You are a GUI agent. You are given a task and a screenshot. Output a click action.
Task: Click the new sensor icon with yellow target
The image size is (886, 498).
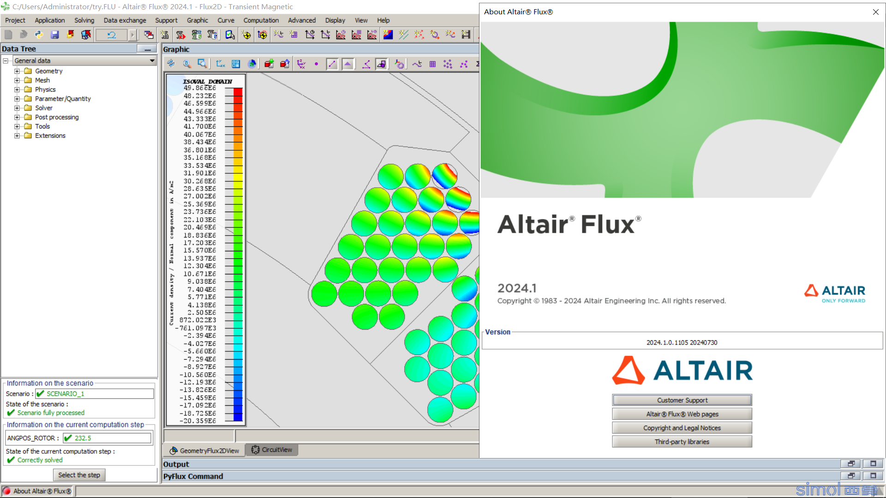coord(246,35)
